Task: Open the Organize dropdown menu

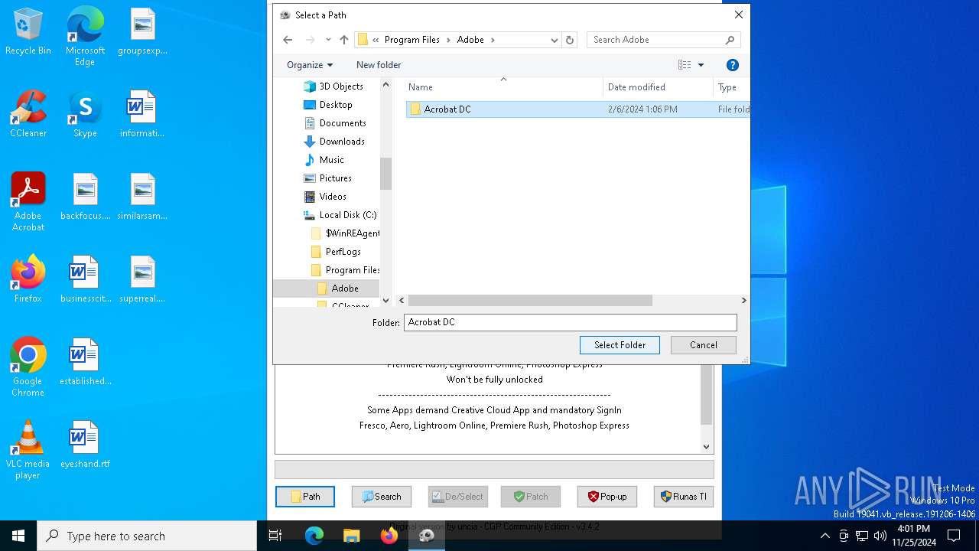Action: (x=310, y=65)
